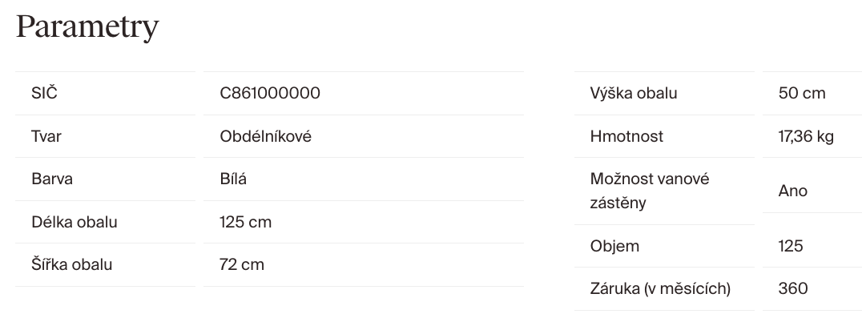Click the Parametry heading
The height and width of the screenshot is (322, 862).
click(87, 27)
